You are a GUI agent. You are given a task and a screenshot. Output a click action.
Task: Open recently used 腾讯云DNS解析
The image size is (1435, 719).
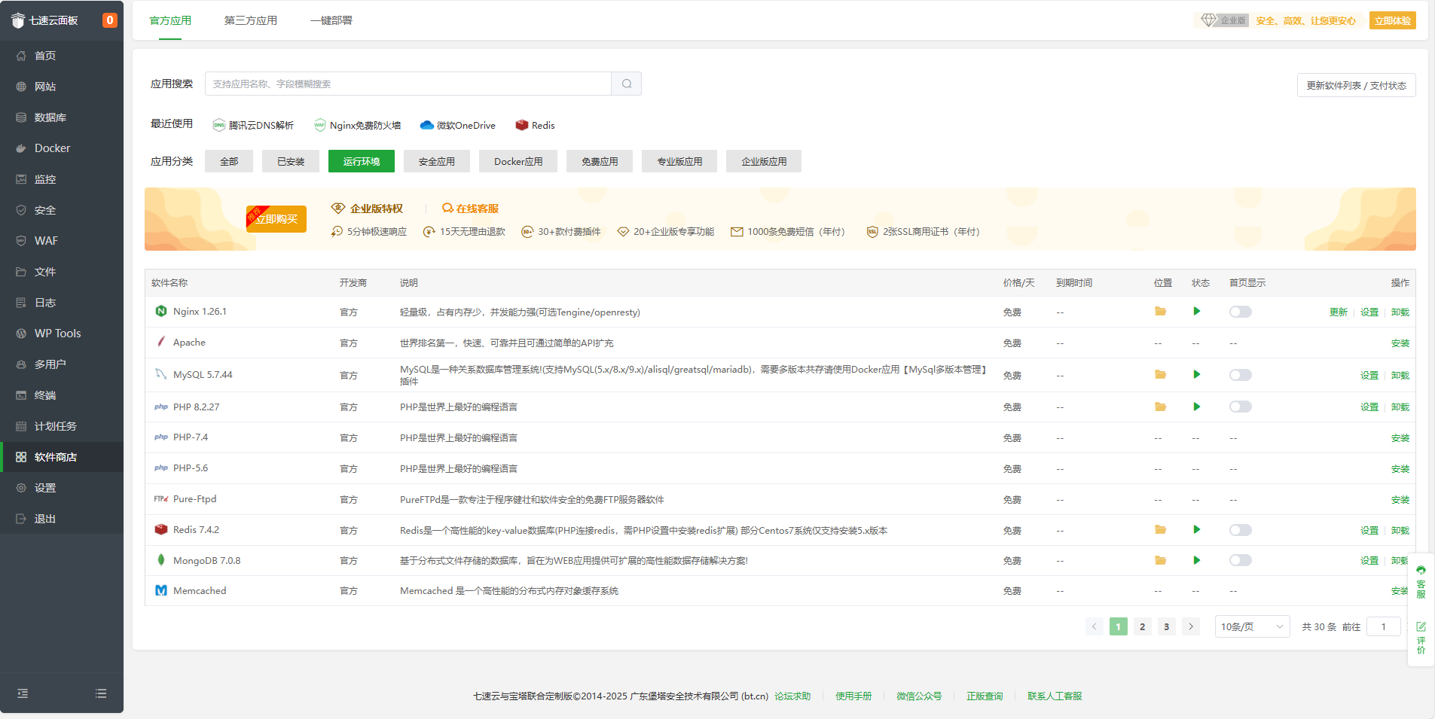click(253, 125)
